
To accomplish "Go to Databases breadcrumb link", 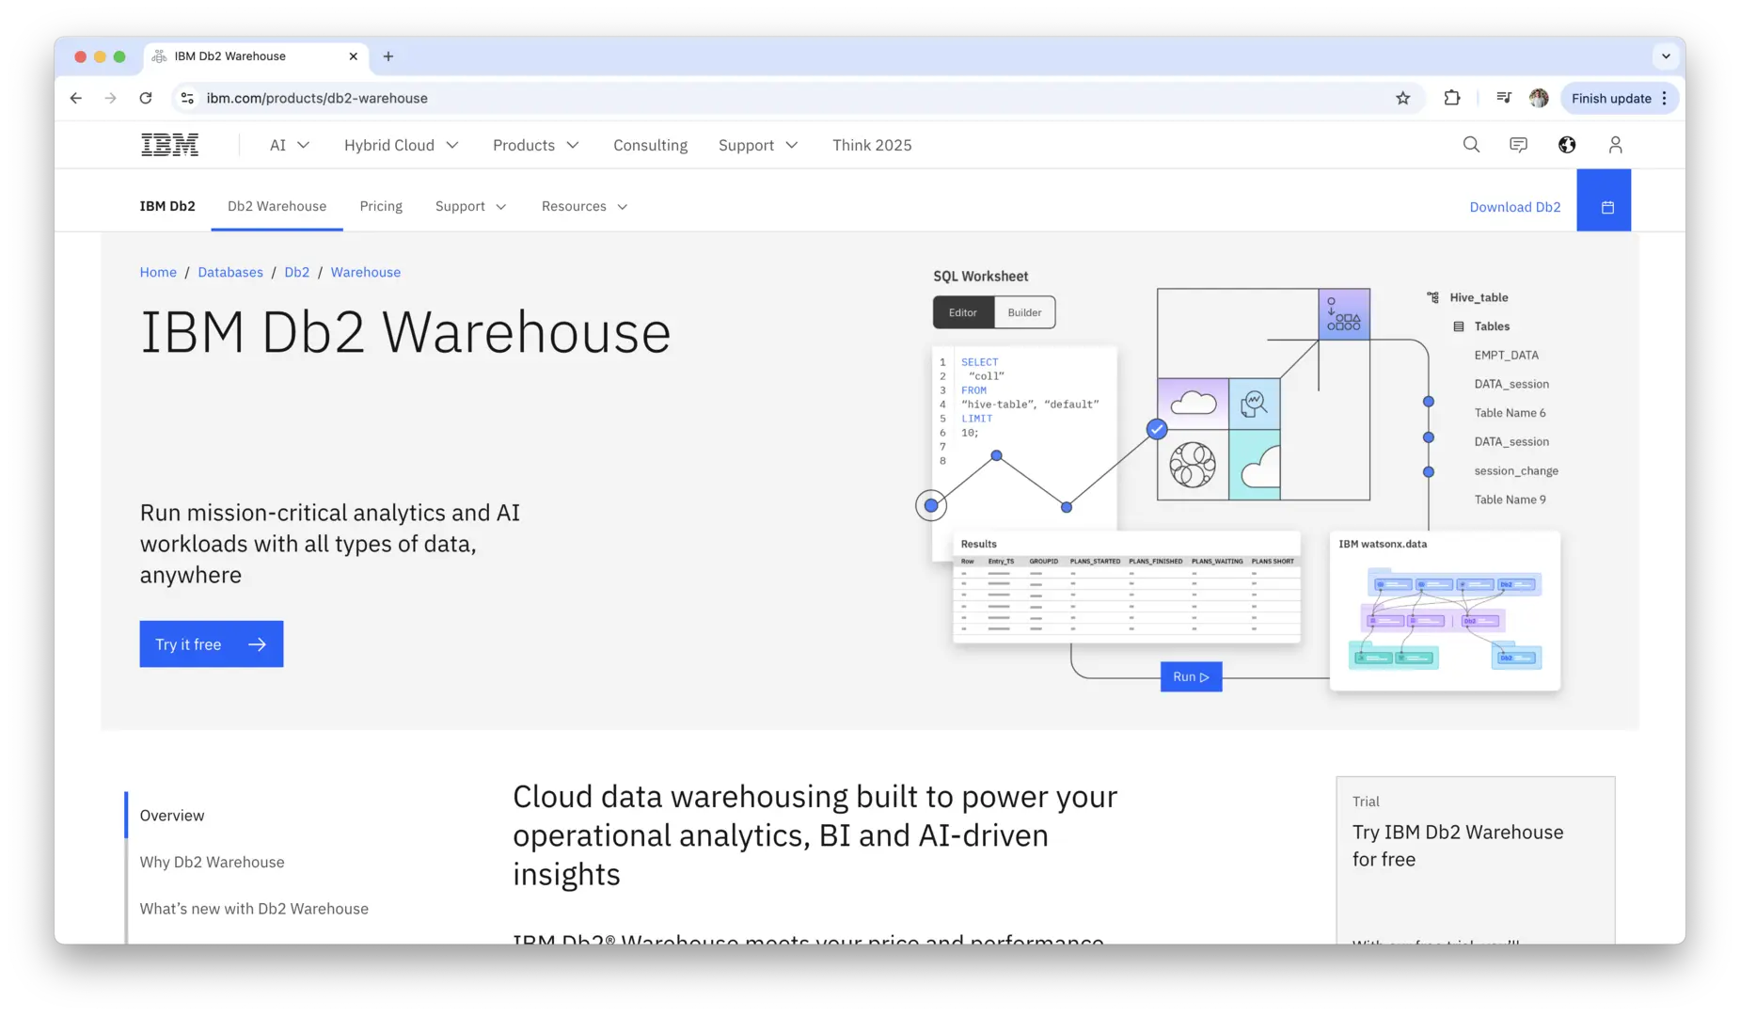I will [x=230, y=272].
